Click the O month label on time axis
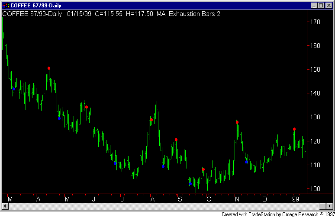This screenshot has width=335, height=217. tap(209, 199)
